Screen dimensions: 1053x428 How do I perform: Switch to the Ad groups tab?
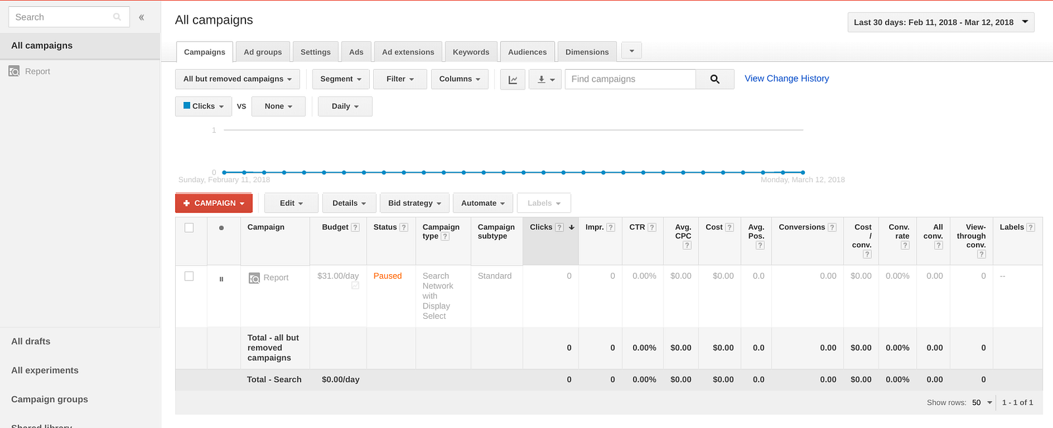(263, 52)
